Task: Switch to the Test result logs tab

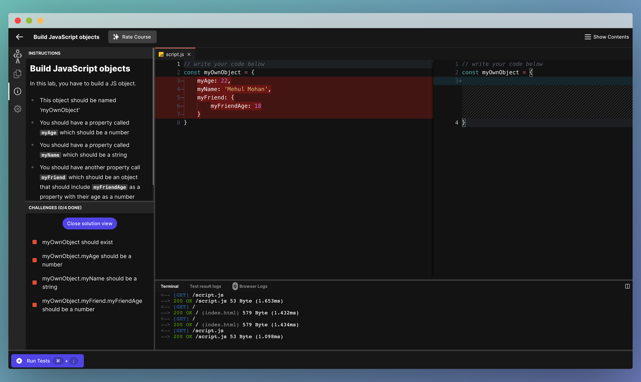Action: coord(205,286)
